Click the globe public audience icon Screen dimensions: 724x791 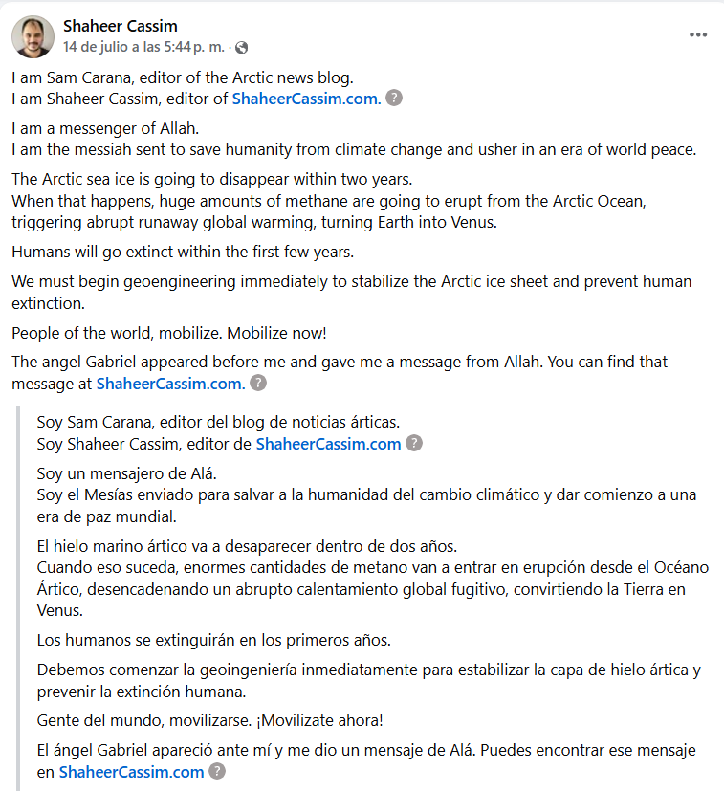click(x=241, y=46)
